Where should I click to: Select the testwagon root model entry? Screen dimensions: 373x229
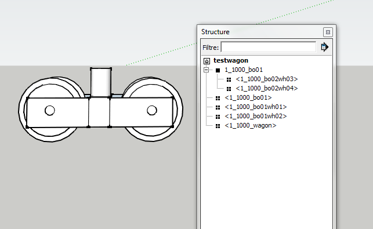(x=231, y=60)
